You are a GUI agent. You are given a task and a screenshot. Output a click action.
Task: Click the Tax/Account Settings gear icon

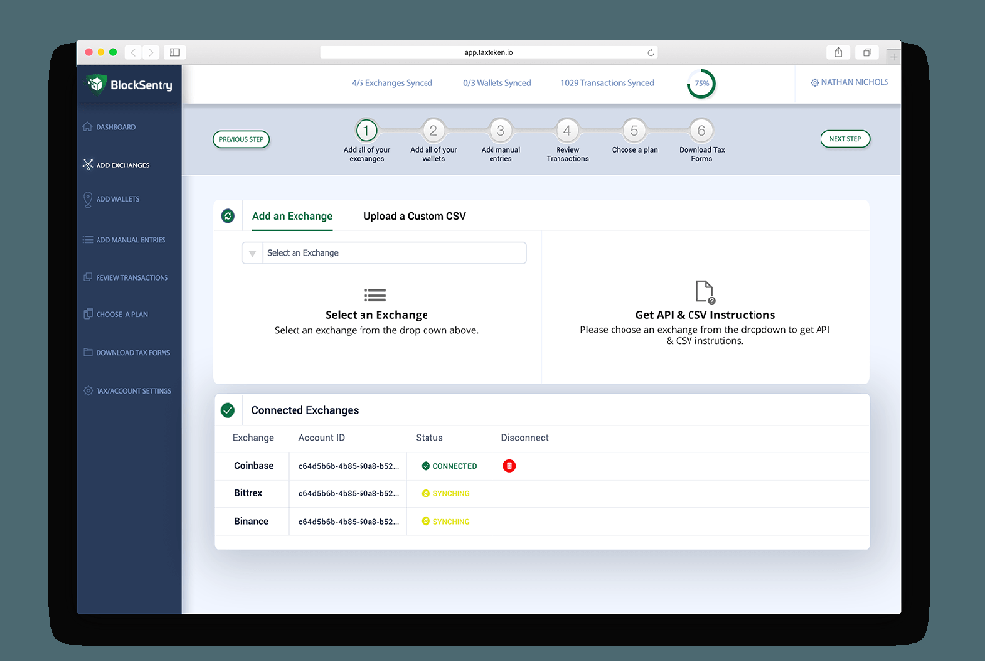pyautogui.click(x=88, y=390)
